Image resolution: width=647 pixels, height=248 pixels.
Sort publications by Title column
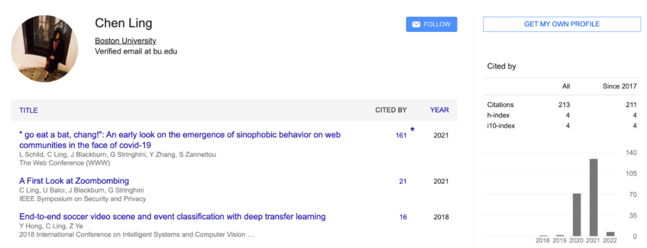(28, 110)
